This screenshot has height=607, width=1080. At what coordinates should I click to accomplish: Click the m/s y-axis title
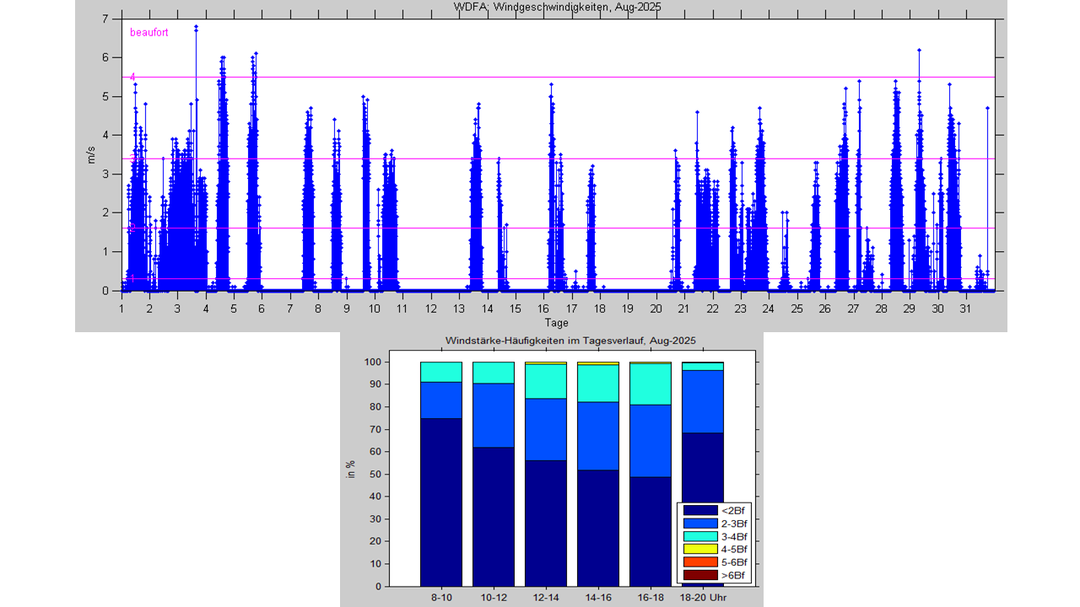pos(91,154)
